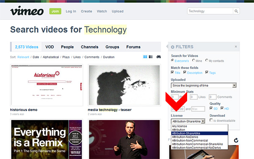
Task: Open the 2,573 Videos tab
Action: click(27, 47)
